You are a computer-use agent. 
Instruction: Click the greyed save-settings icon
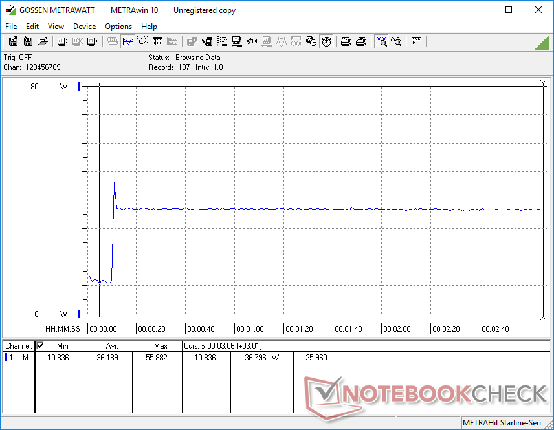coord(192,41)
